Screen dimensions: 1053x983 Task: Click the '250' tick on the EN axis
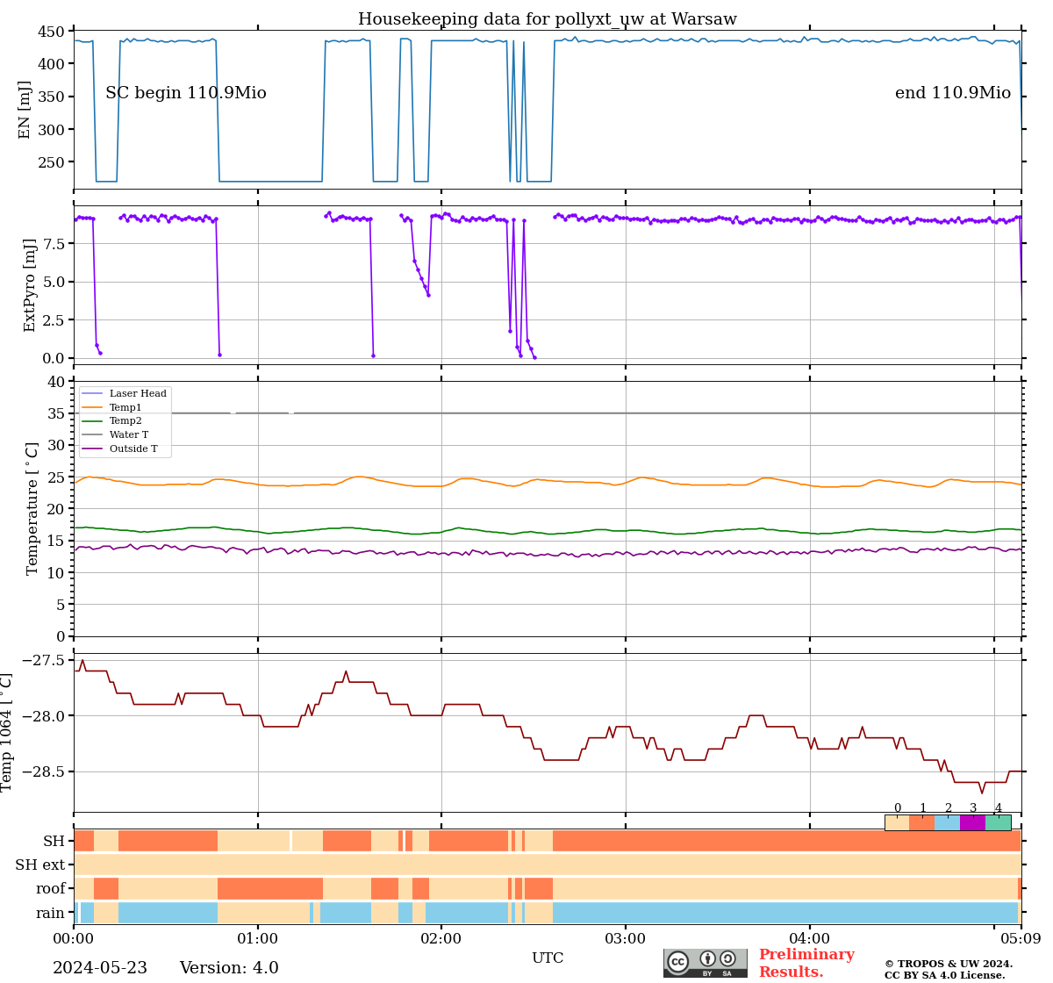(50, 162)
